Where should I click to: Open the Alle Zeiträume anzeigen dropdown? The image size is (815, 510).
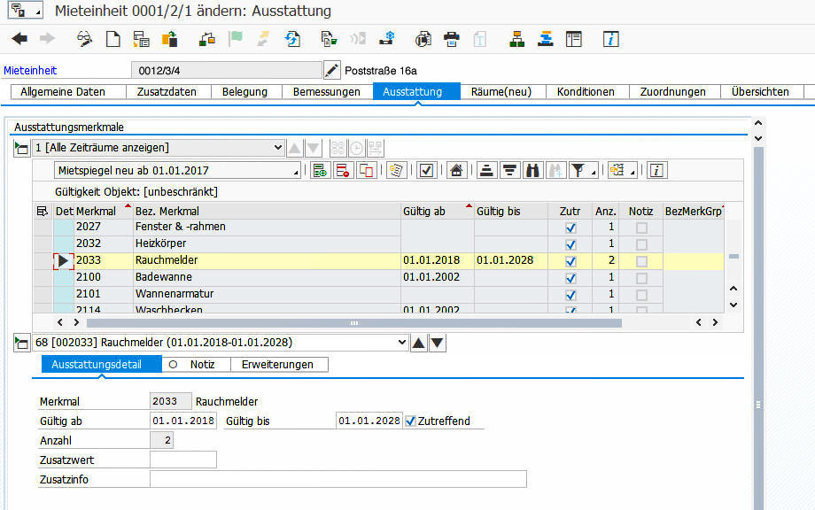point(278,148)
